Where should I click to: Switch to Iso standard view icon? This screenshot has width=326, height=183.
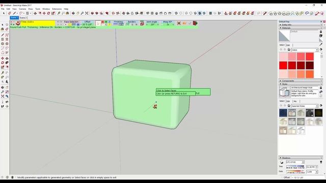(148, 13)
